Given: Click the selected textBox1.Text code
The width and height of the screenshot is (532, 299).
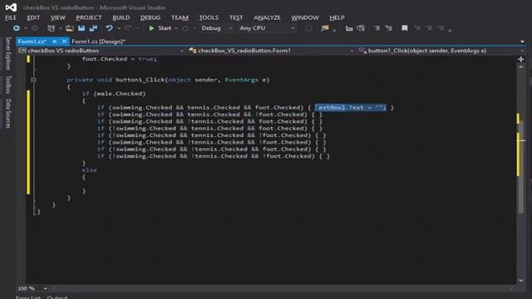Looking at the screenshot, I should tap(350, 107).
